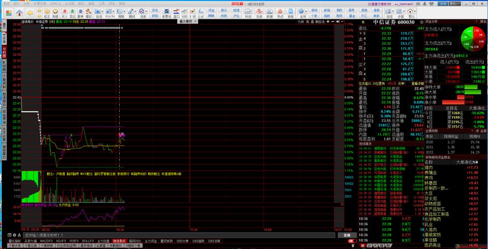This screenshot has width=488, height=249.
Task: Select the 分时大单 indicator tab
Action: click(x=183, y=241)
